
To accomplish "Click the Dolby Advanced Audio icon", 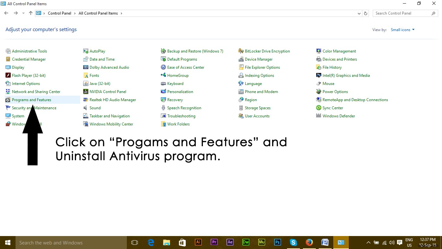I will click(x=86, y=67).
